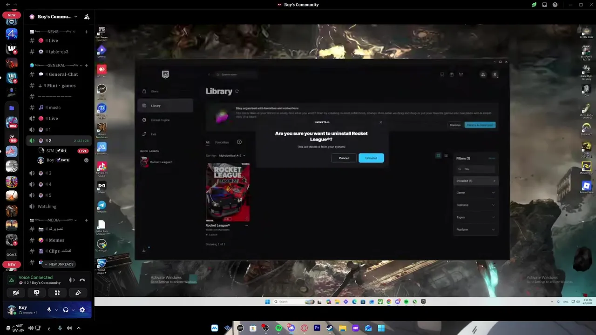This screenshot has width=596, height=335.
Task: Add channel to MEDIA category
Action: click(x=86, y=220)
